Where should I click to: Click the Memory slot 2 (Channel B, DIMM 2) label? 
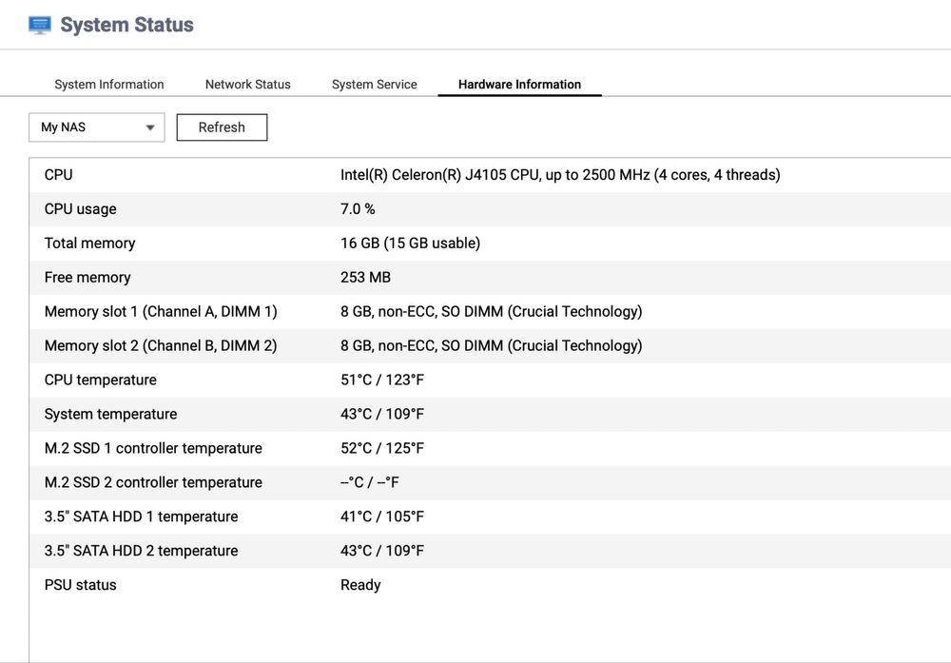pos(161,345)
